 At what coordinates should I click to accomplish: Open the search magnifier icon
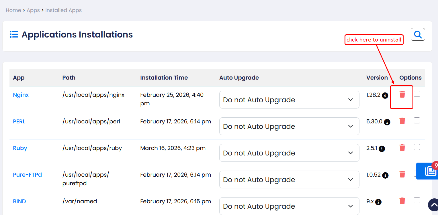[418, 35]
